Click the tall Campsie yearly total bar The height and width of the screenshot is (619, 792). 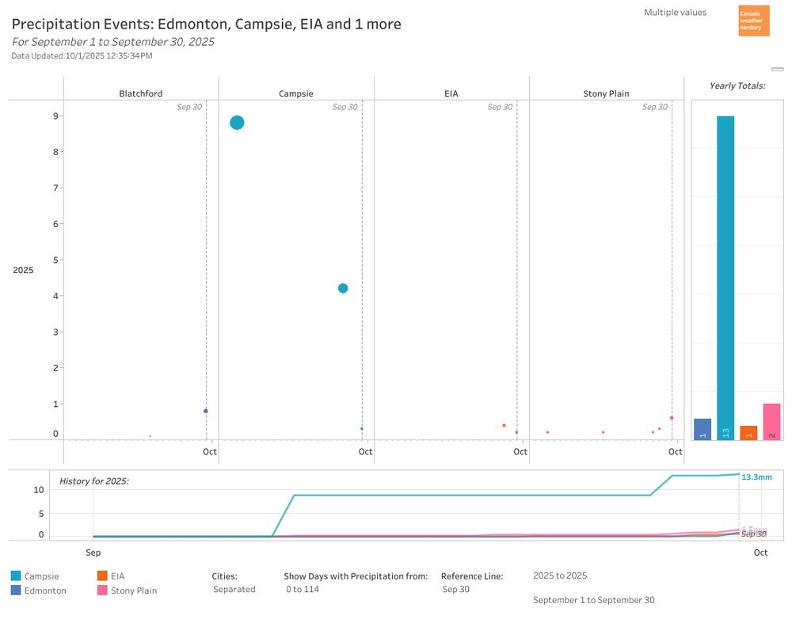tap(725, 278)
